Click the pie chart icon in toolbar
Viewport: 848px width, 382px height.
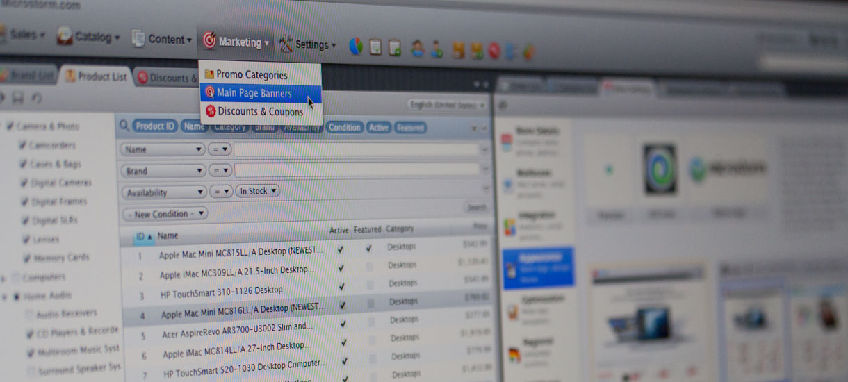(x=356, y=47)
